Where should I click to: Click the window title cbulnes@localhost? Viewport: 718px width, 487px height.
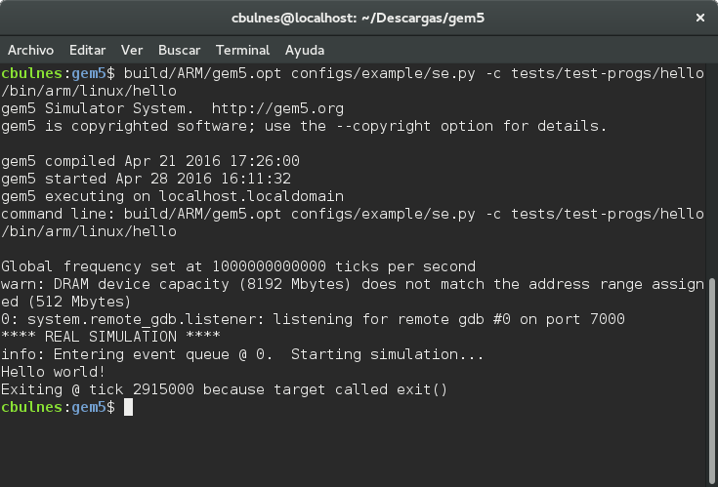358,18
